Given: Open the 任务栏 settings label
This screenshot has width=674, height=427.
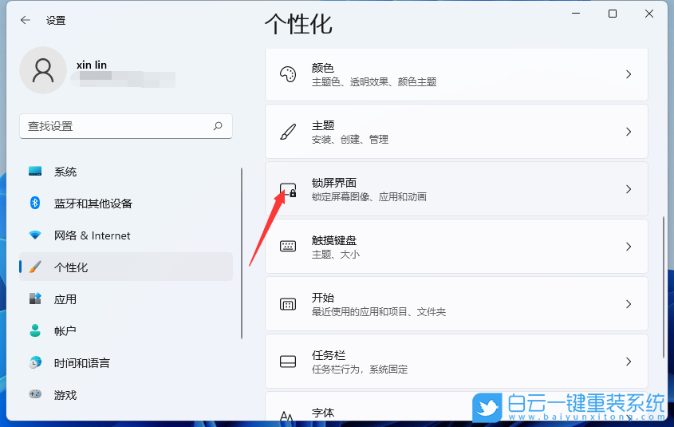Looking at the screenshot, I should (x=329, y=355).
